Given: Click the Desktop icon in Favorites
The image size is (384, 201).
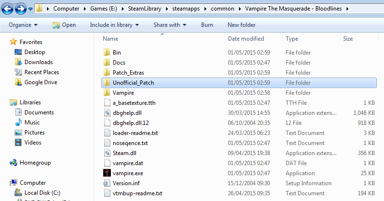Looking at the screenshot, I should pyautogui.click(x=18, y=52).
